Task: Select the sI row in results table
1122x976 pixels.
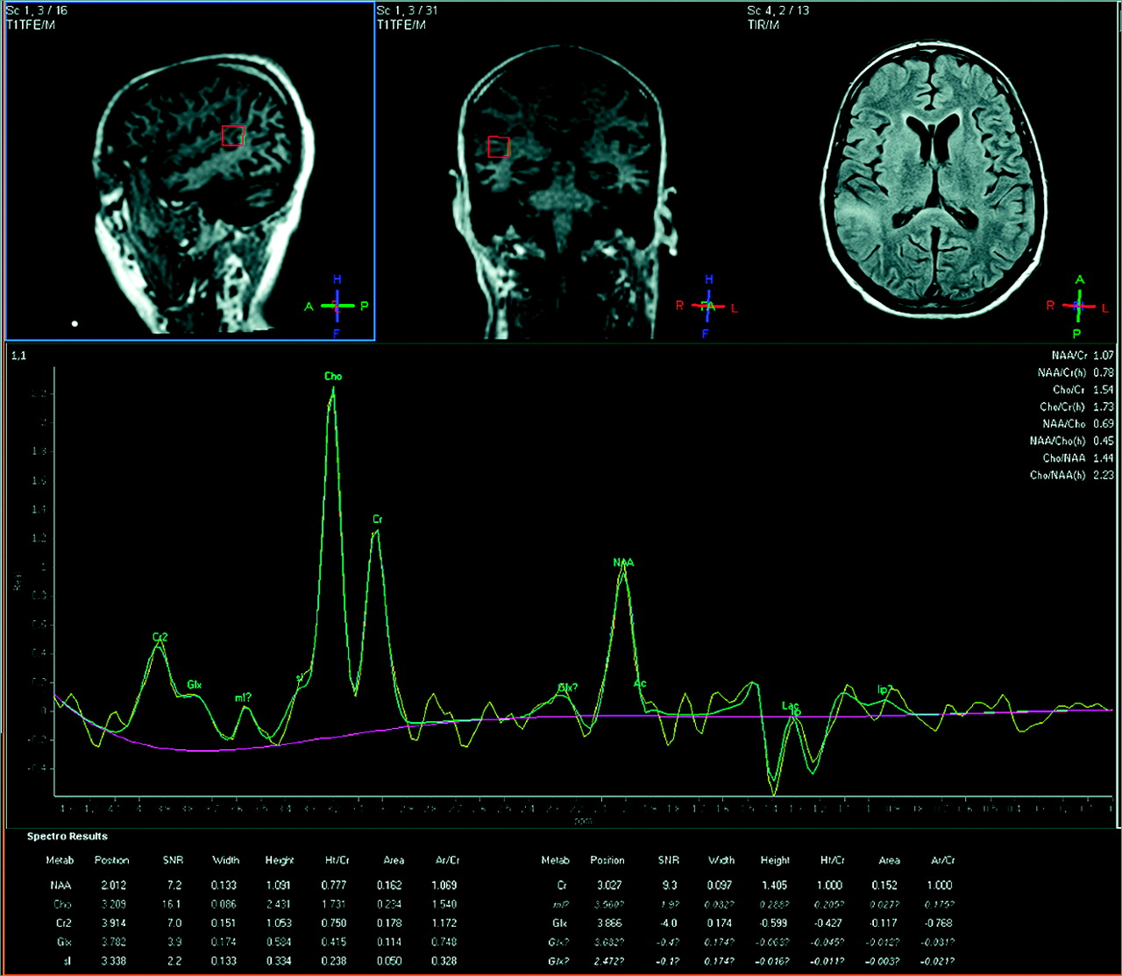Action: tap(252, 961)
